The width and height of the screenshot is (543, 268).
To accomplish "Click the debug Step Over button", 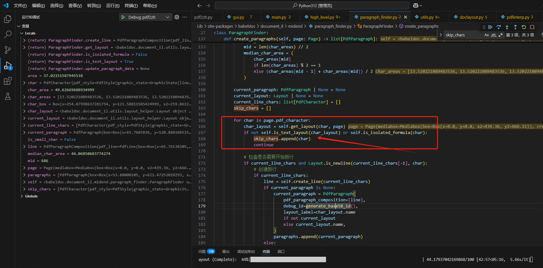I will [499, 27].
